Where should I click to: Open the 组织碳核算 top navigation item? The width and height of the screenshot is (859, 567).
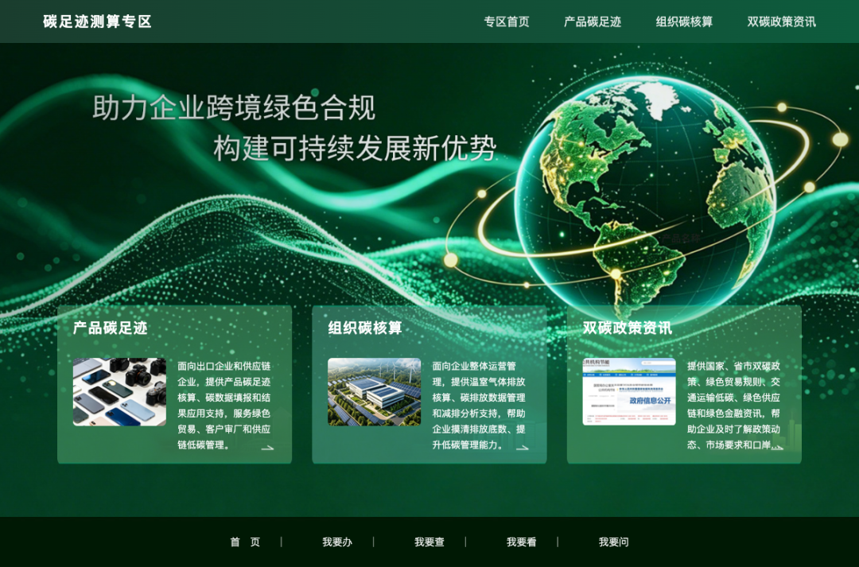(684, 22)
